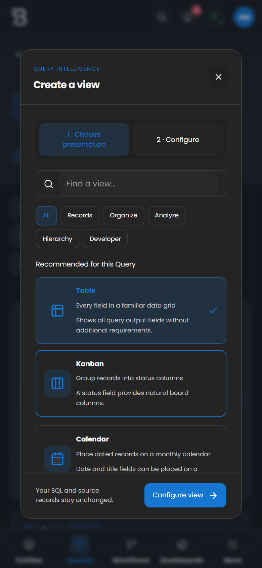
Task: Click the QUERY INTELLIGENCE label
Action: [x=67, y=69]
